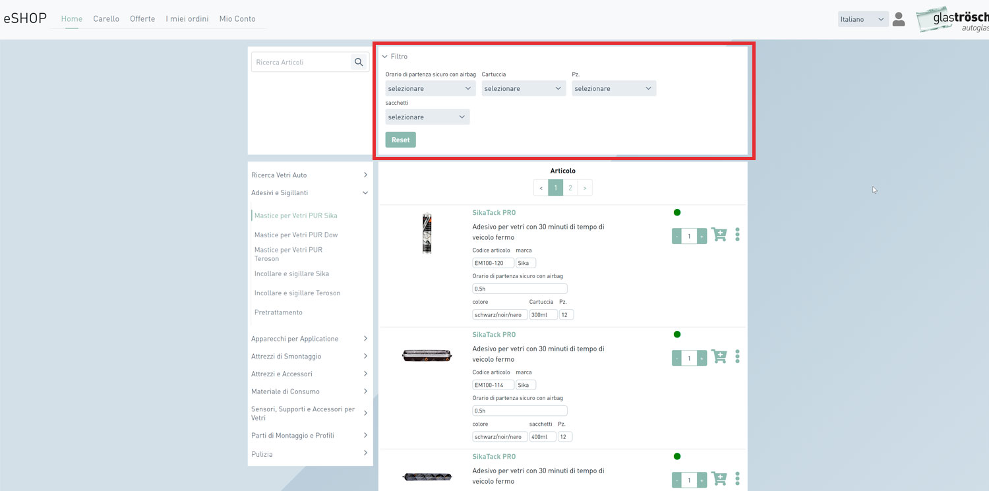Click the Glas Trösch autoglas logo
The width and height of the screenshot is (989, 491).
tap(953, 19)
